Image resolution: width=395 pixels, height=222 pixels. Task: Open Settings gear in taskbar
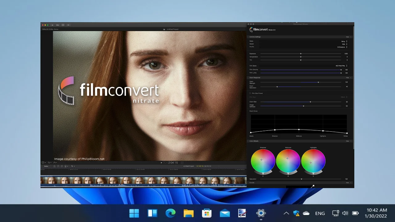261,213
